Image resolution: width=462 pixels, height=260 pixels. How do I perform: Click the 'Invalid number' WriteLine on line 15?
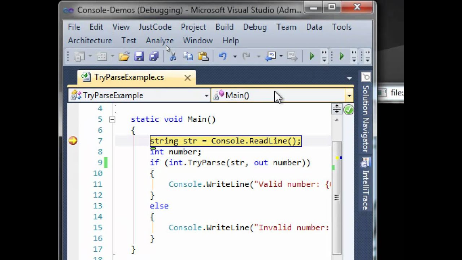249,227
